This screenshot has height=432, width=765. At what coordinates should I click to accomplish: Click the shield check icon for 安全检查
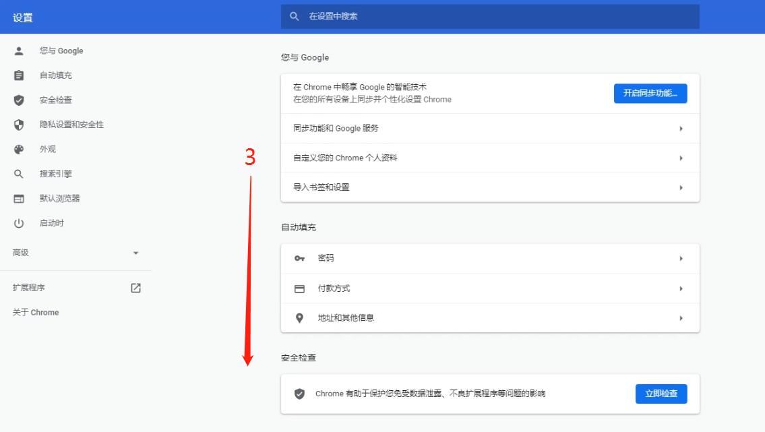tap(19, 100)
